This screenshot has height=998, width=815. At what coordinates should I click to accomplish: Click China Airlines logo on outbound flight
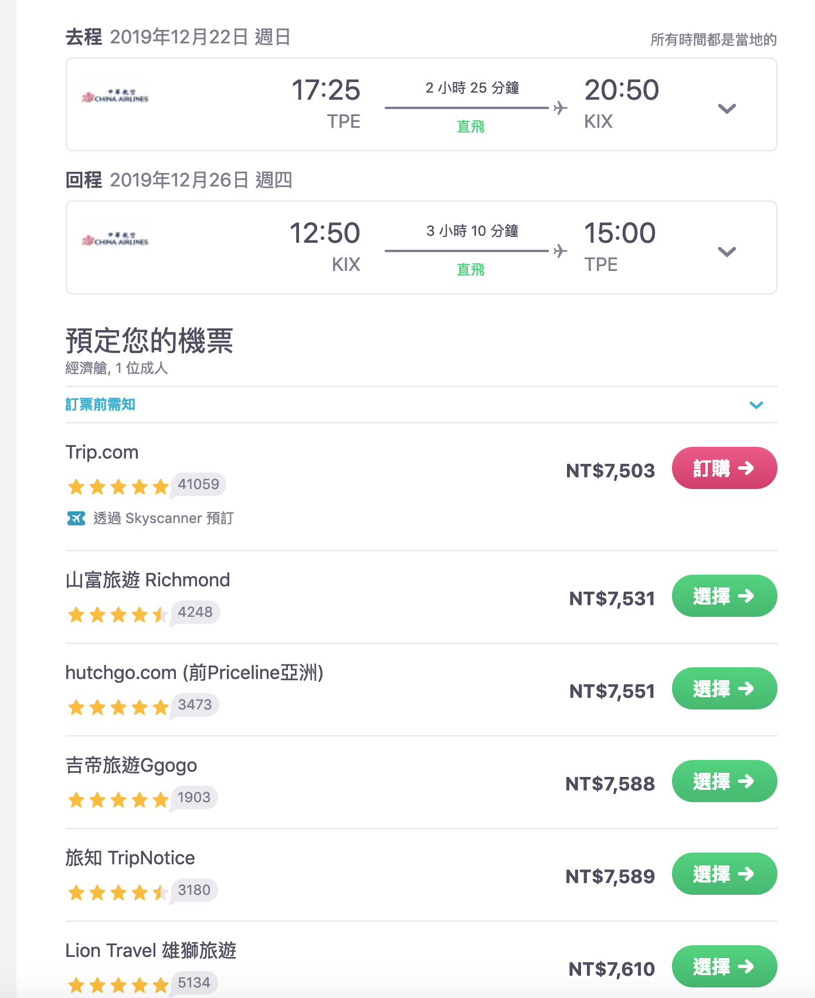tap(115, 96)
